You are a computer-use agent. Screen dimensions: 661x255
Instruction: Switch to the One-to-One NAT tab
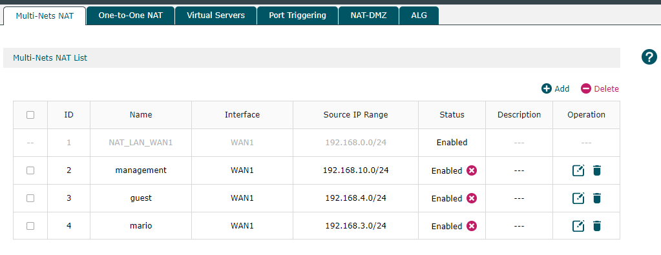pyautogui.click(x=131, y=15)
